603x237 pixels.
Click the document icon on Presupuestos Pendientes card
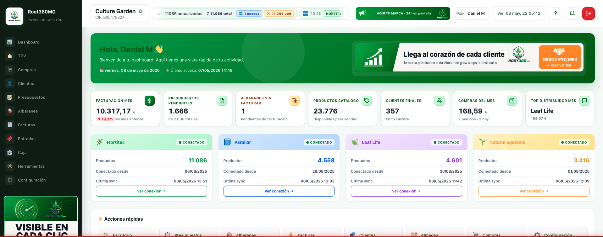coord(222,101)
